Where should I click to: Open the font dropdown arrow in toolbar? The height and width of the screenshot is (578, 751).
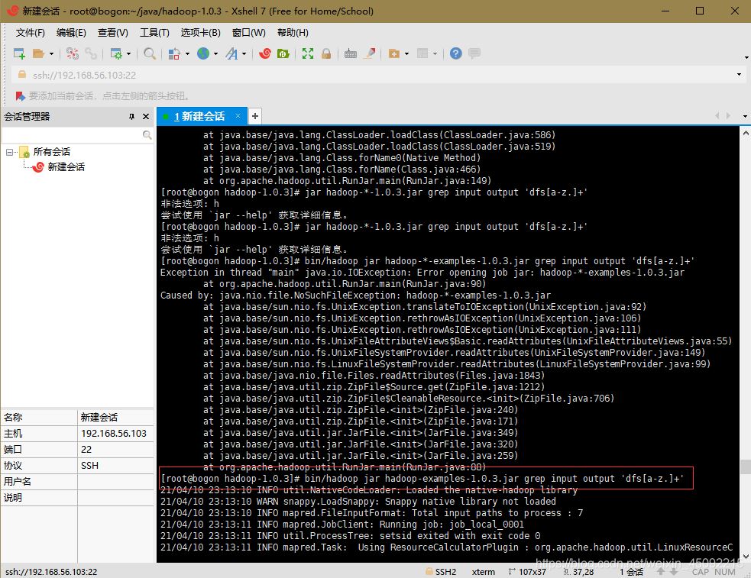click(244, 53)
